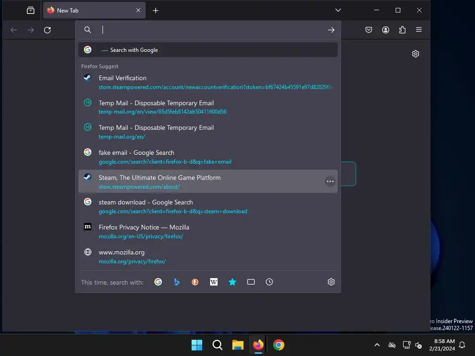Launch Google Chrome from taskbar
The image size is (475, 356).
(x=279, y=345)
